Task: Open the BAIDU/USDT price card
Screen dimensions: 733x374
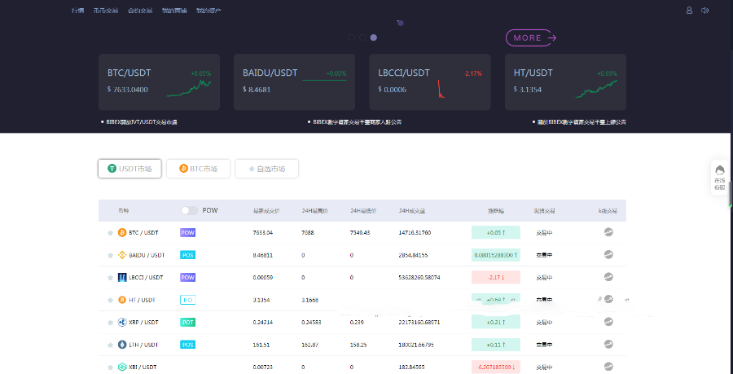Action: pos(295,81)
